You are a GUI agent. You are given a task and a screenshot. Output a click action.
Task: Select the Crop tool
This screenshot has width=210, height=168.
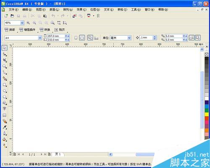[5, 60]
